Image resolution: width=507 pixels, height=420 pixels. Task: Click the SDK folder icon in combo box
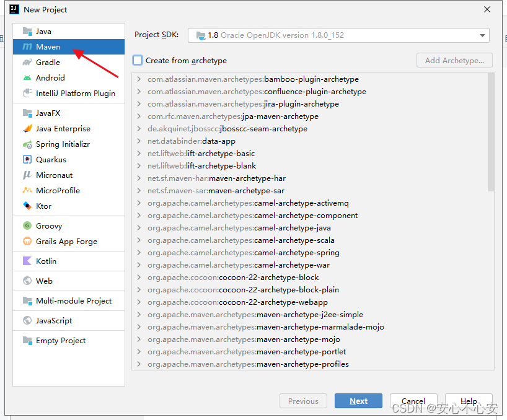201,35
